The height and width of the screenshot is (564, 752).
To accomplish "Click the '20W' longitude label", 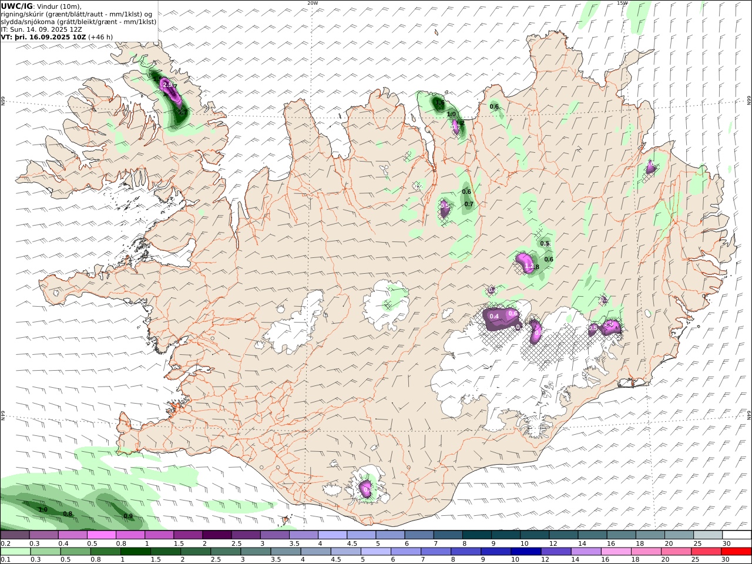I will [x=313, y=3].
